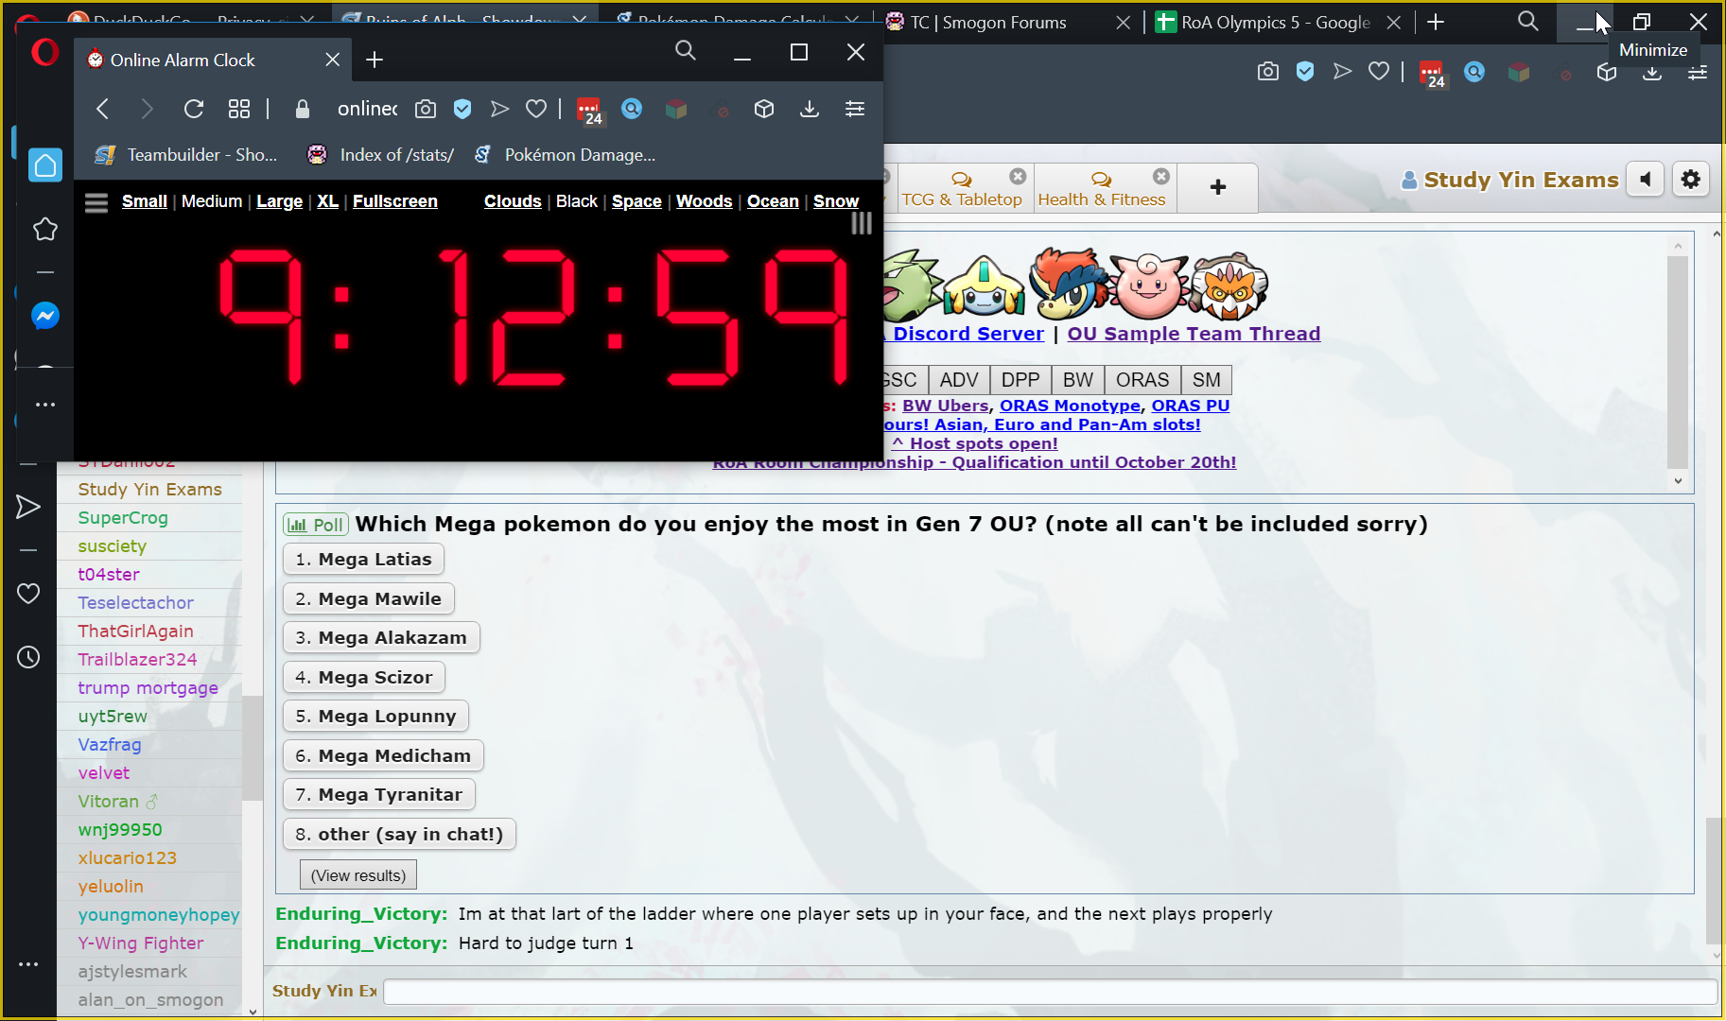Close the Health & Fitness room tab
This screenshot has height=1021, width=1726.
[x=1161, y=176]
